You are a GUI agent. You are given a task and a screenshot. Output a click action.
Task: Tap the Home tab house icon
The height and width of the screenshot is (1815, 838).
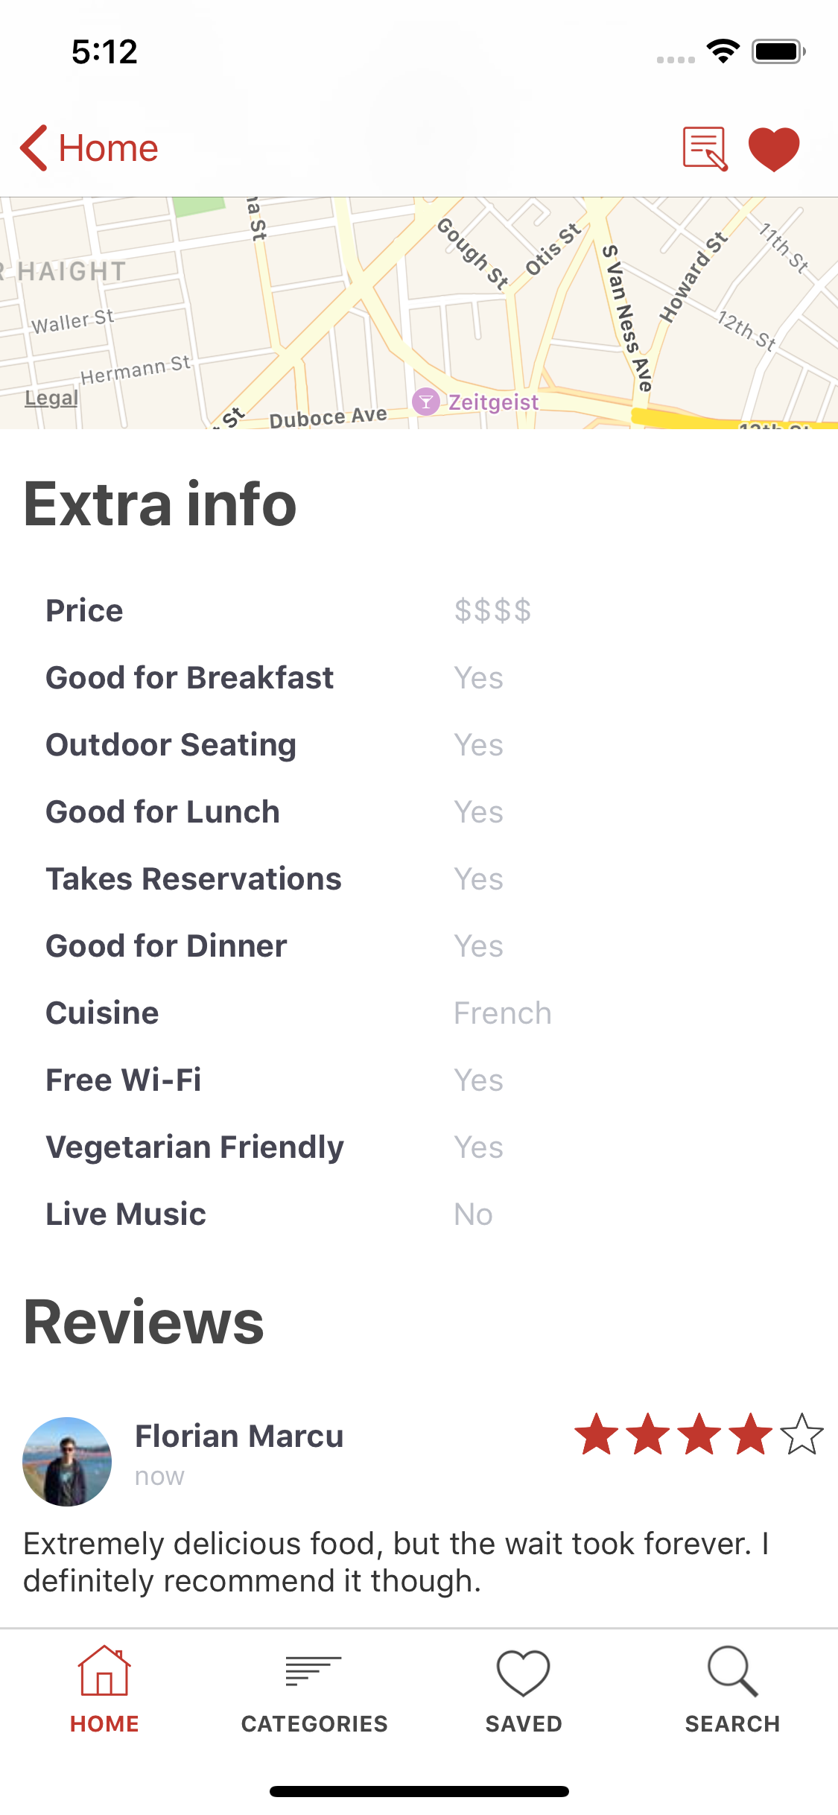coord(104,1670)
